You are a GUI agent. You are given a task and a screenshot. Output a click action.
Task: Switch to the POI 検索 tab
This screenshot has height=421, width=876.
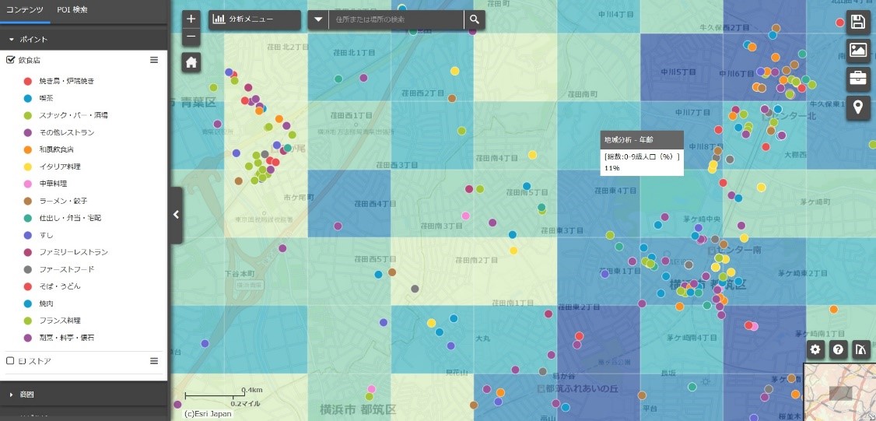(x=72, y=10)
